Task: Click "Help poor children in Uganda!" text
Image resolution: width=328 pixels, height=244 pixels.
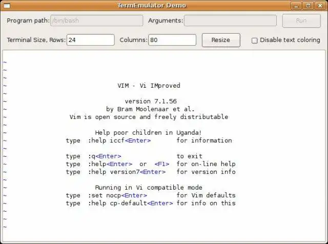Action: [x=148, y=132]
